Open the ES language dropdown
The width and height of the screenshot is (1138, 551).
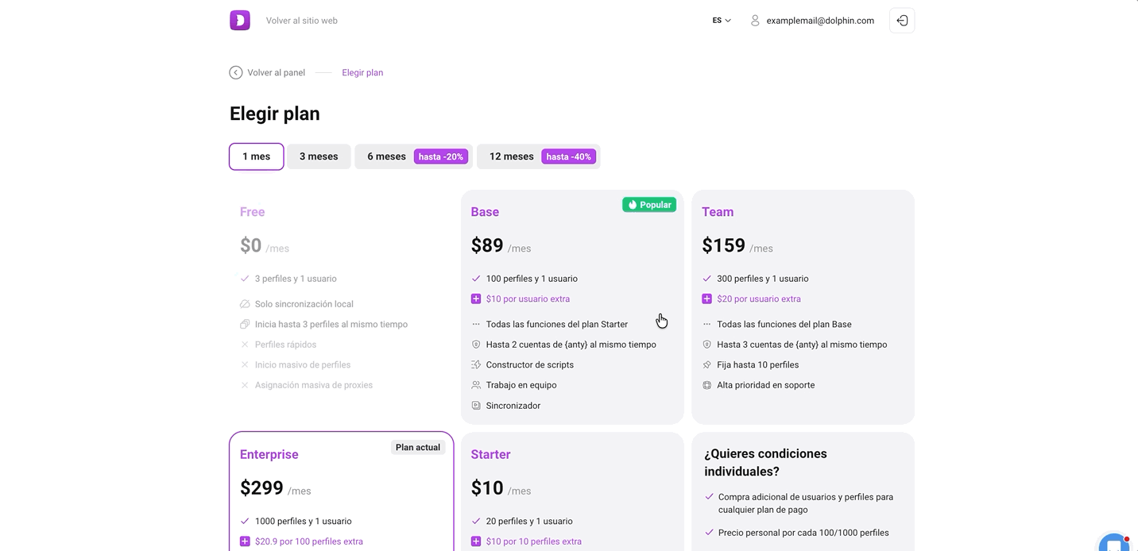[x=722, y=21]
